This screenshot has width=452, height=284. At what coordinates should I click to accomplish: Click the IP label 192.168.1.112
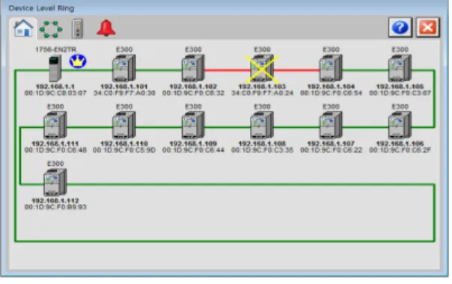(55, 201)
